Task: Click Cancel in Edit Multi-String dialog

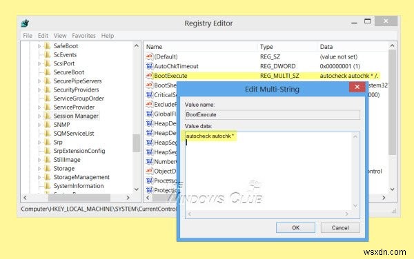Action: (x=340, y=227)
